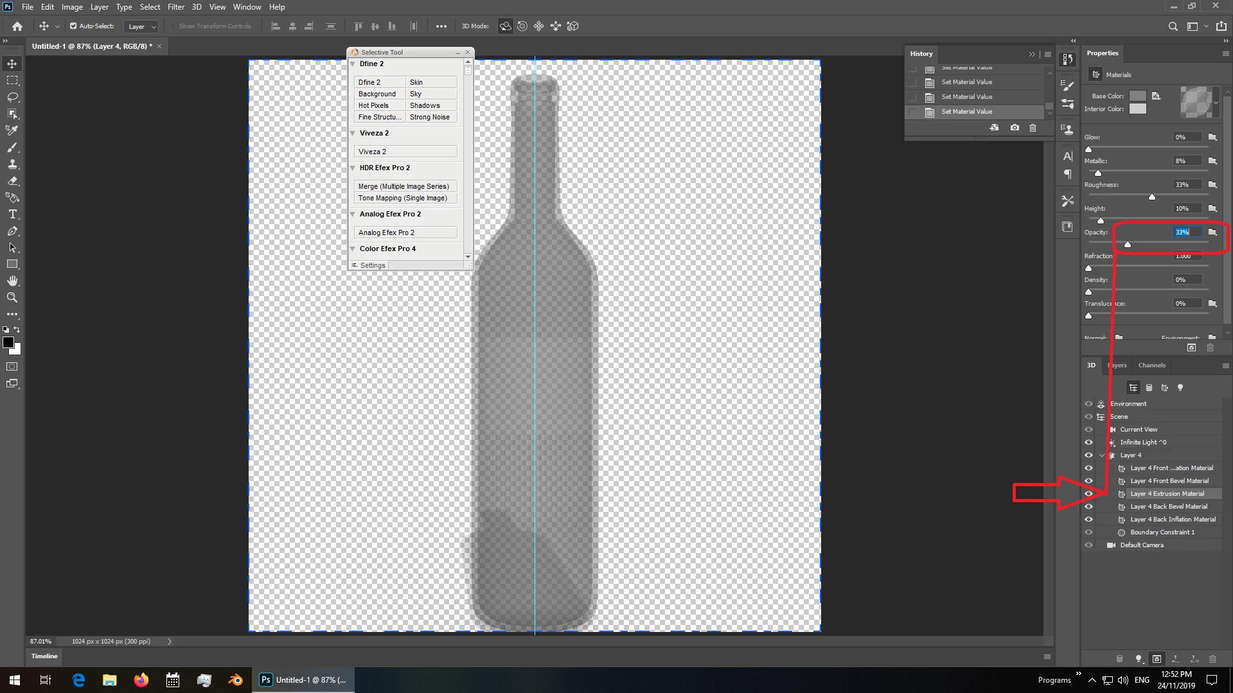Open the Layer menu
This screenshot has width=1233, height=693.
tap(99, 7)
